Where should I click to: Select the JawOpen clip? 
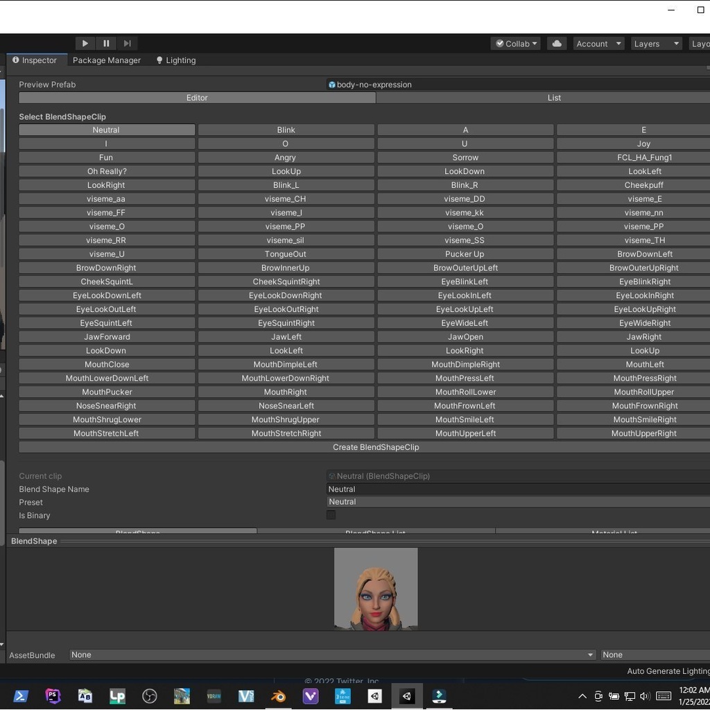pos(465,337)
